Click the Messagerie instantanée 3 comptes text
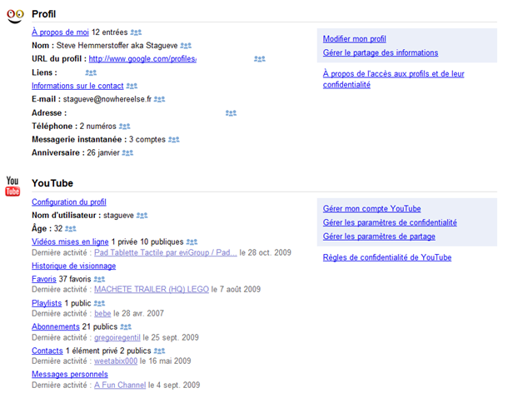The image size is (508, 398). click(98, 140)
